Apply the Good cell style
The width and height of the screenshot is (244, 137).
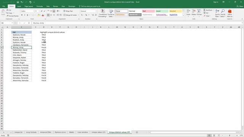point(162,11)
